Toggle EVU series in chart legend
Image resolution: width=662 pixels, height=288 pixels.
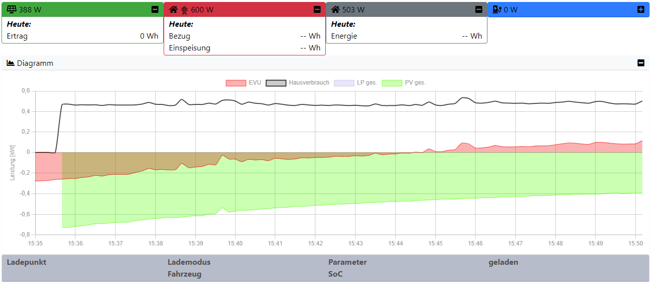(243, 83)
